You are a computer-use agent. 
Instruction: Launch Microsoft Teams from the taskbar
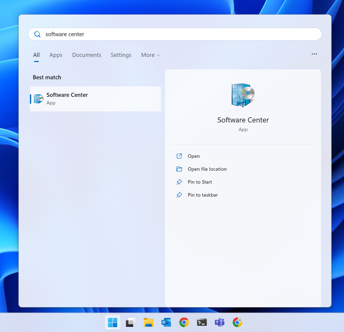219,322
